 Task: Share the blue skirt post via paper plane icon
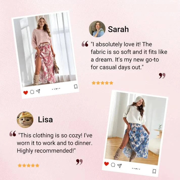119,166
